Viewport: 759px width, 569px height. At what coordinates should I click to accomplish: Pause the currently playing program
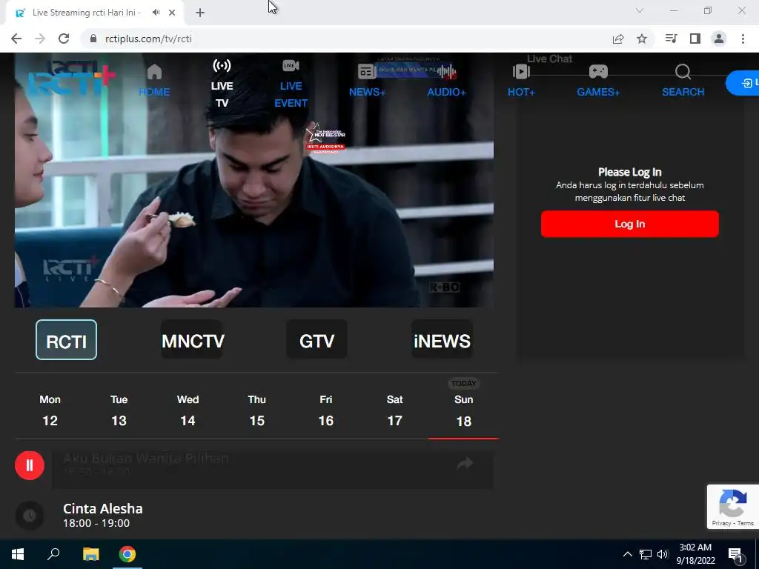30,465
